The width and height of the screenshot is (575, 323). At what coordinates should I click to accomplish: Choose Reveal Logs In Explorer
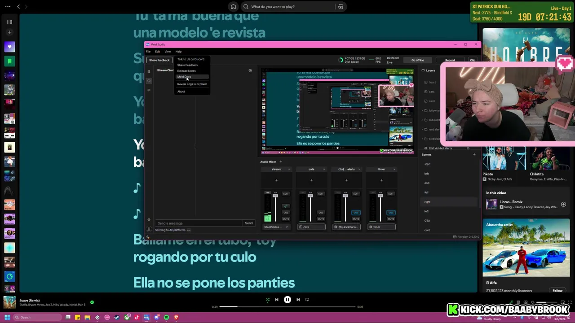pyautogui.click(x=192, y=84)
